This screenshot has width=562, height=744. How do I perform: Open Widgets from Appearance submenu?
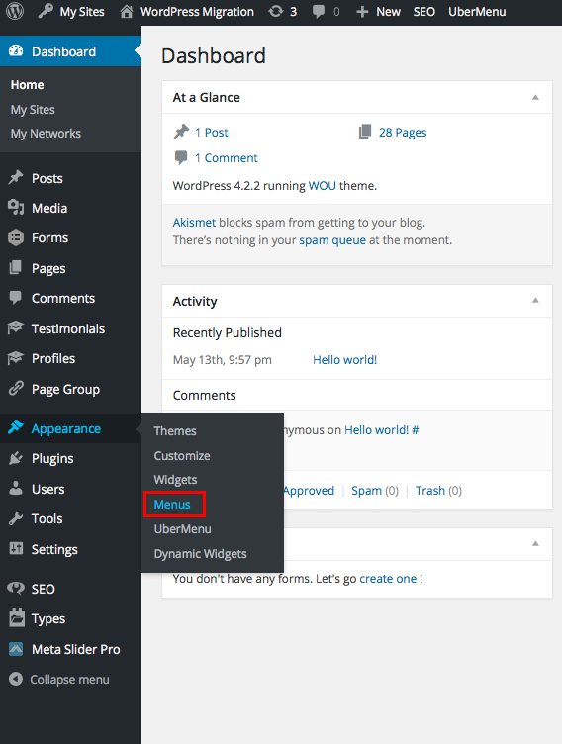coord(175,479)
